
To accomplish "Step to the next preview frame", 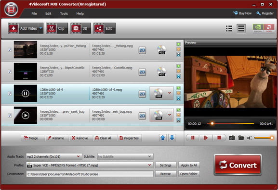I will (x=206, y=138).
